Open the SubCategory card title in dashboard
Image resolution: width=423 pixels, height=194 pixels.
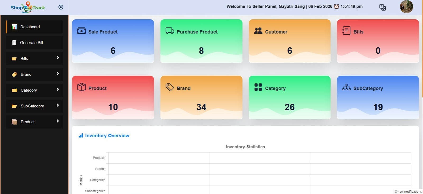coord(368,88)
